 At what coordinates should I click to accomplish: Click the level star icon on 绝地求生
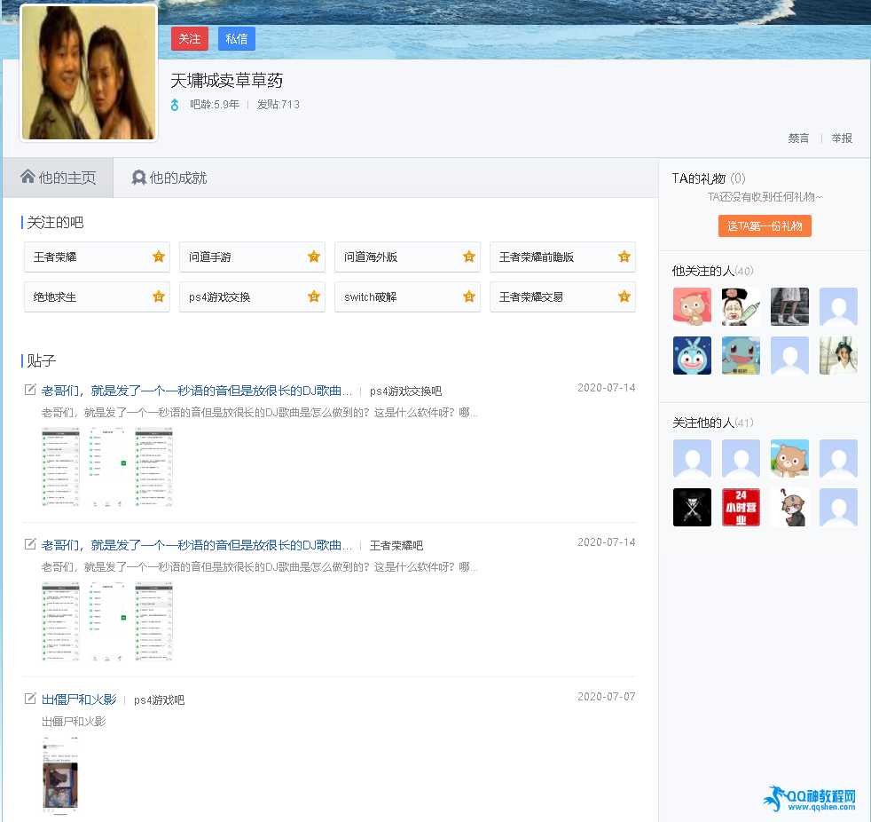click(159, 296)
